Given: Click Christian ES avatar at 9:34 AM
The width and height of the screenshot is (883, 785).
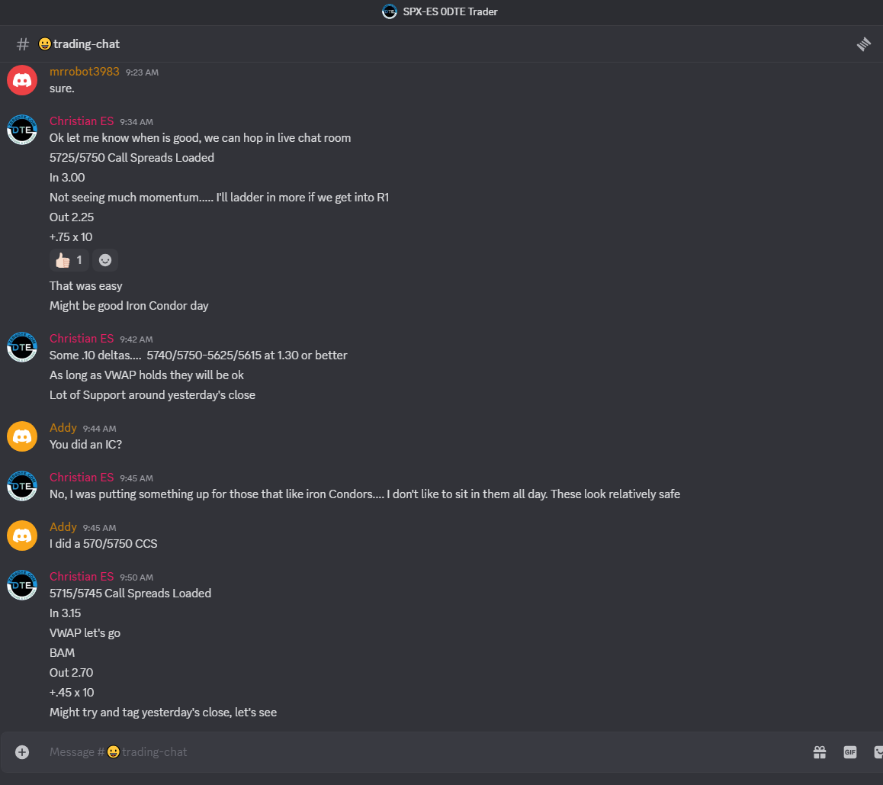Looking at the screenshot, I should pyautogui.click(x=22, y=130).
